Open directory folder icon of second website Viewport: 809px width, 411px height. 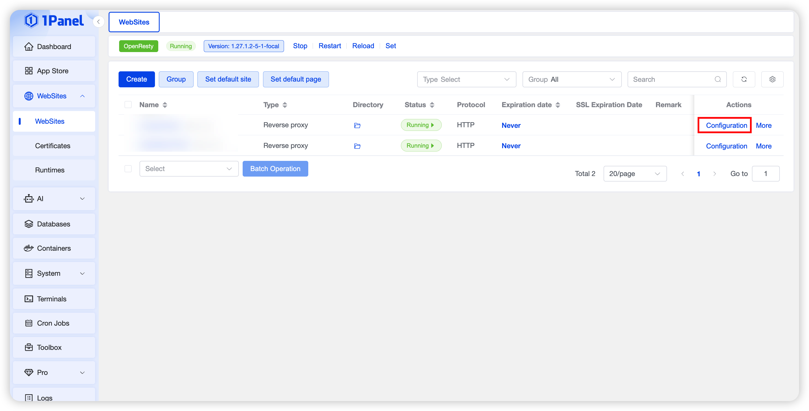[357, 146]
